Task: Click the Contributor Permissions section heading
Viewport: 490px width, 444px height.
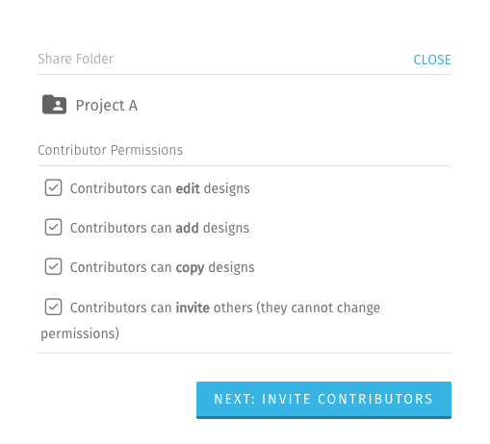Action: coord(110,150)
